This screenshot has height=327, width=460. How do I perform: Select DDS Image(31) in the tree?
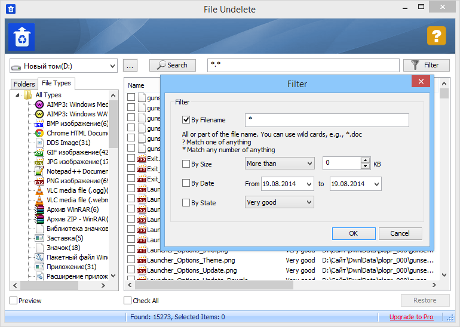68,143
